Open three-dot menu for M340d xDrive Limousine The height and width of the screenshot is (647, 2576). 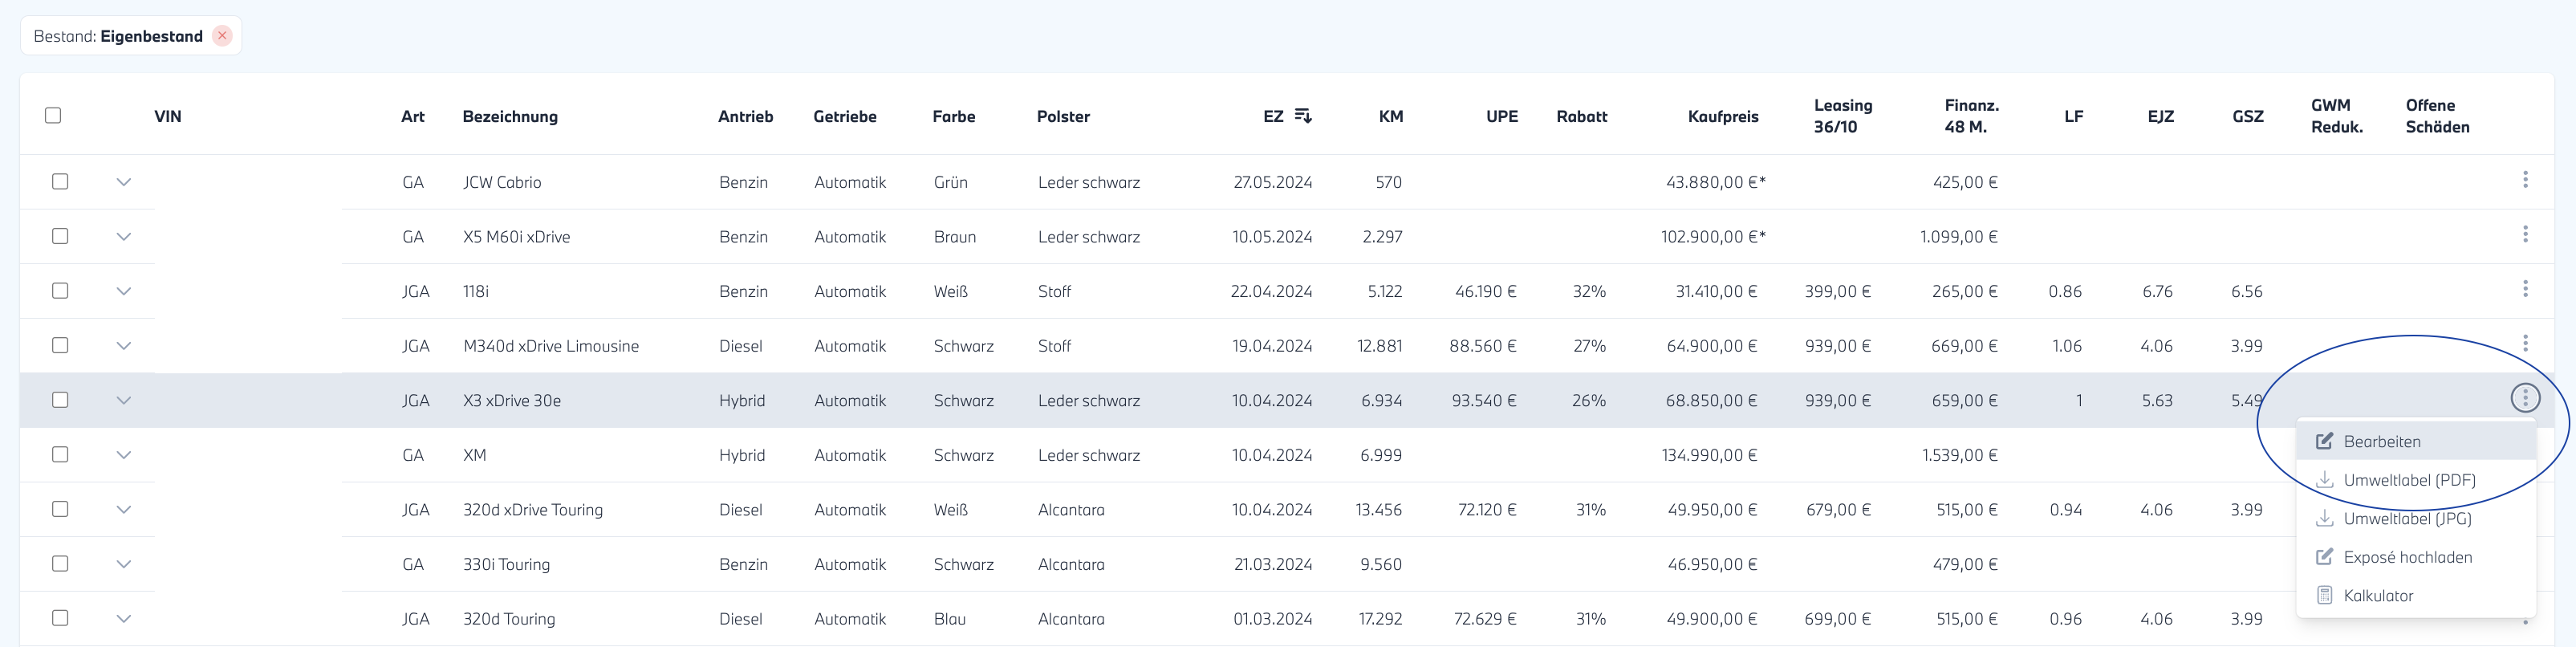coord(2524,344)
